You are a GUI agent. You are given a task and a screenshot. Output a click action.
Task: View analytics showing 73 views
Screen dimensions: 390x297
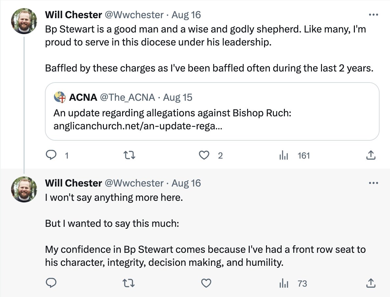click(x=284, y=284)
